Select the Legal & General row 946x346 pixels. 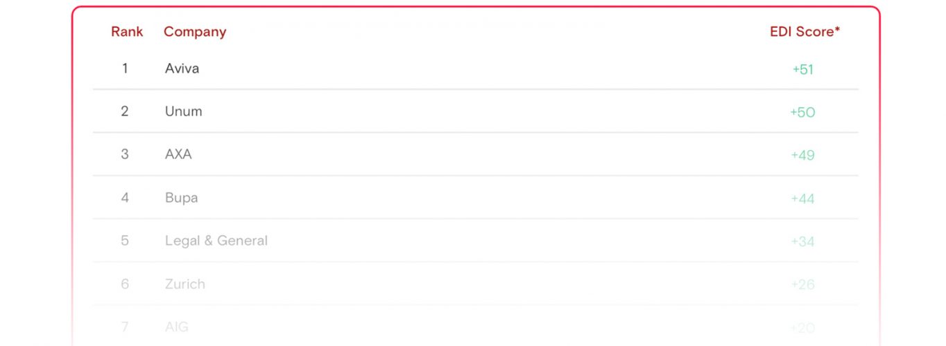[x=476, y=241]
